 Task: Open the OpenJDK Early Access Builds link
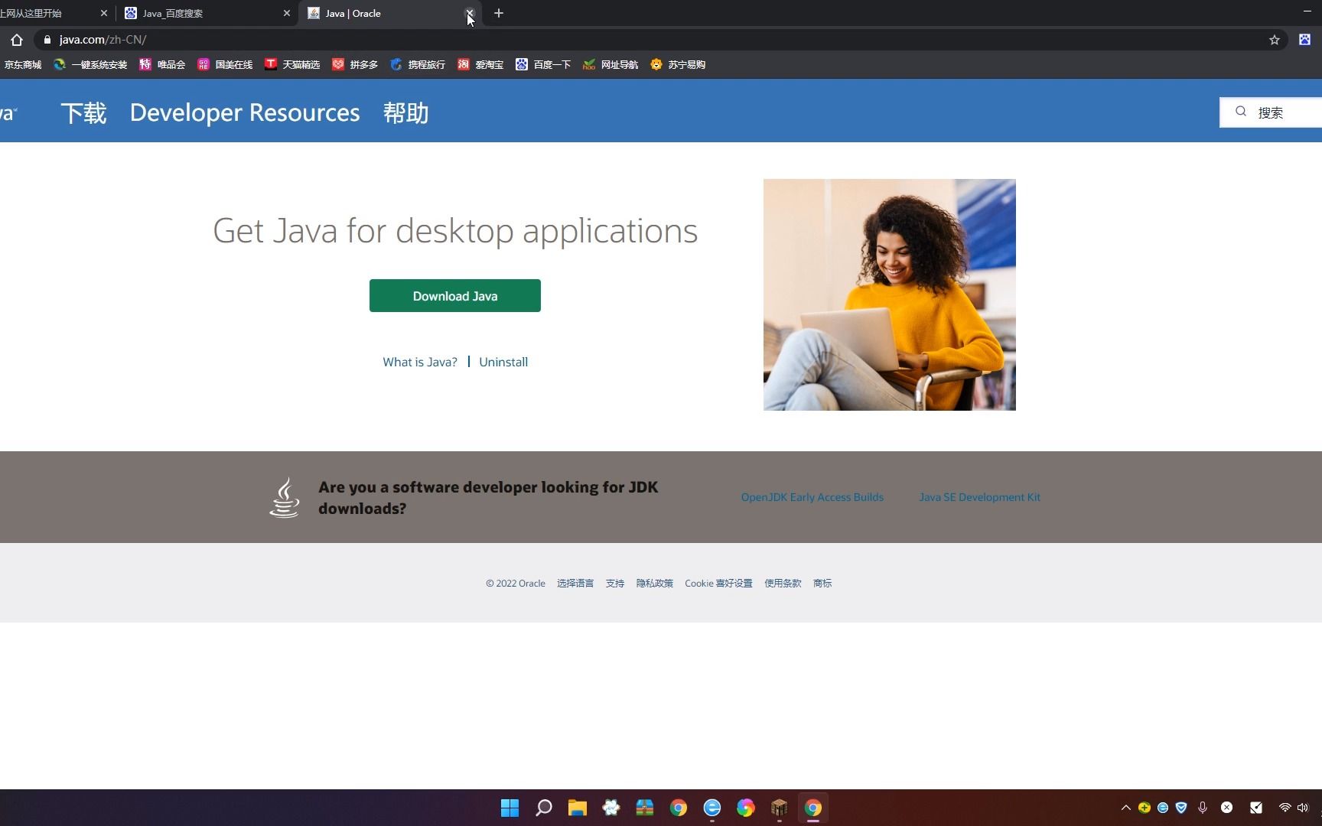(812, 497)
